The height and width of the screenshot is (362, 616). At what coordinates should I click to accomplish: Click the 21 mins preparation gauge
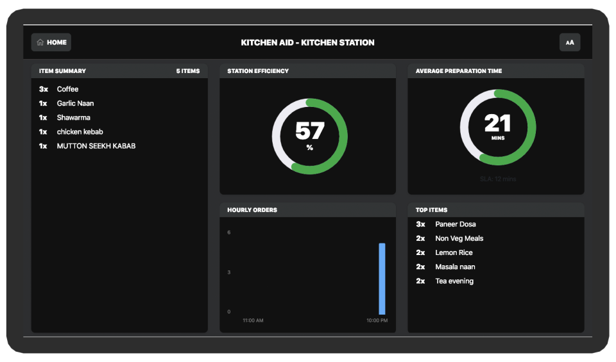click(x=498, y=127)
